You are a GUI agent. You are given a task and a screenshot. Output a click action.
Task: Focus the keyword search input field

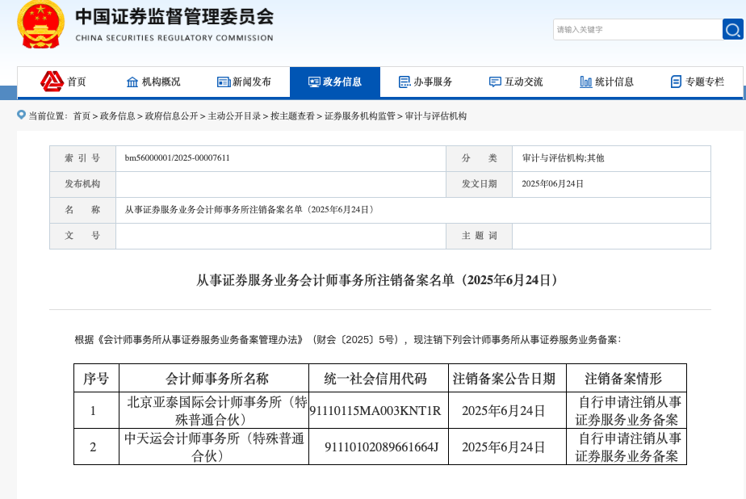coord(637,30)
